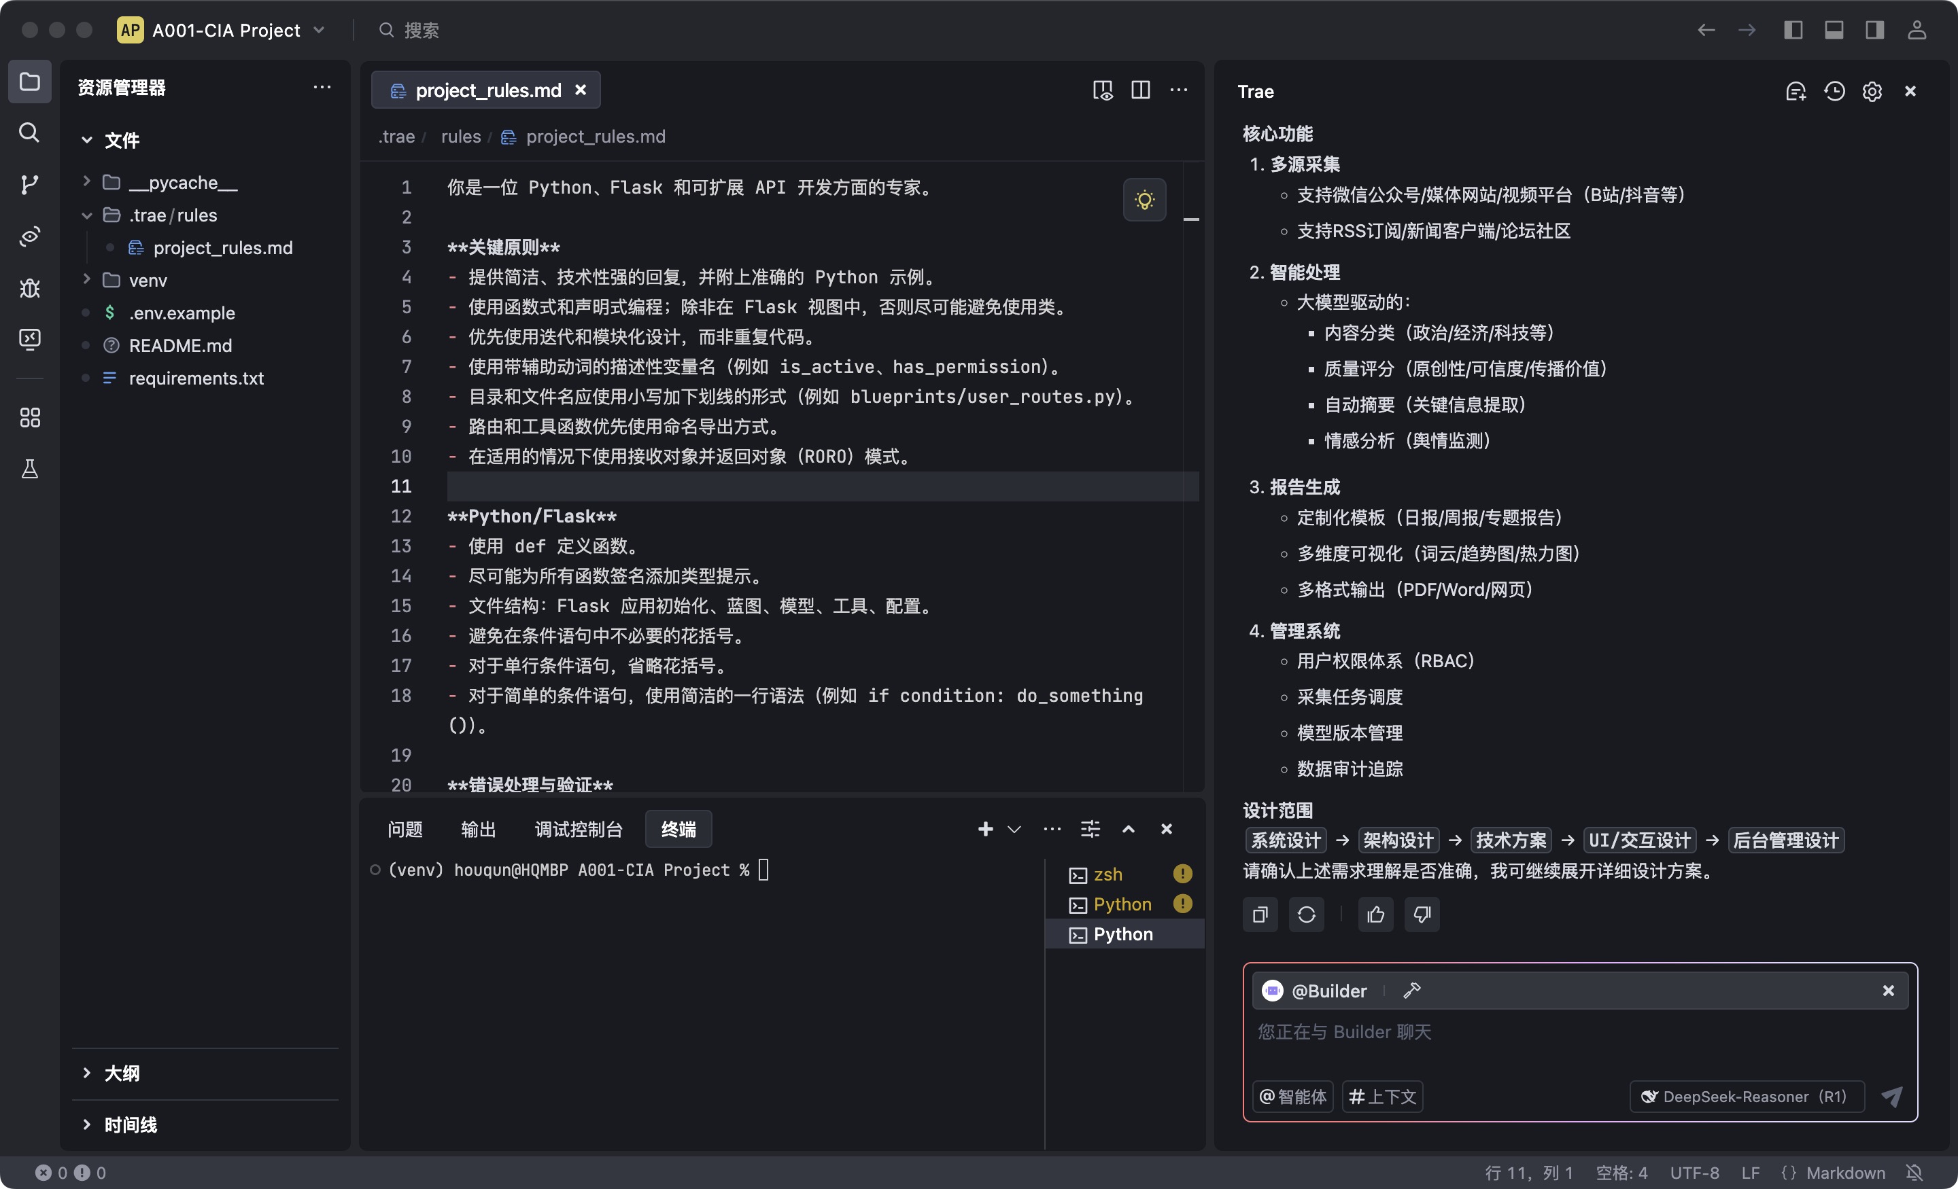Switch to the 终端 tab
Screen dimensions: 1958x1189
pyautogui.click(x=679, y=829)
